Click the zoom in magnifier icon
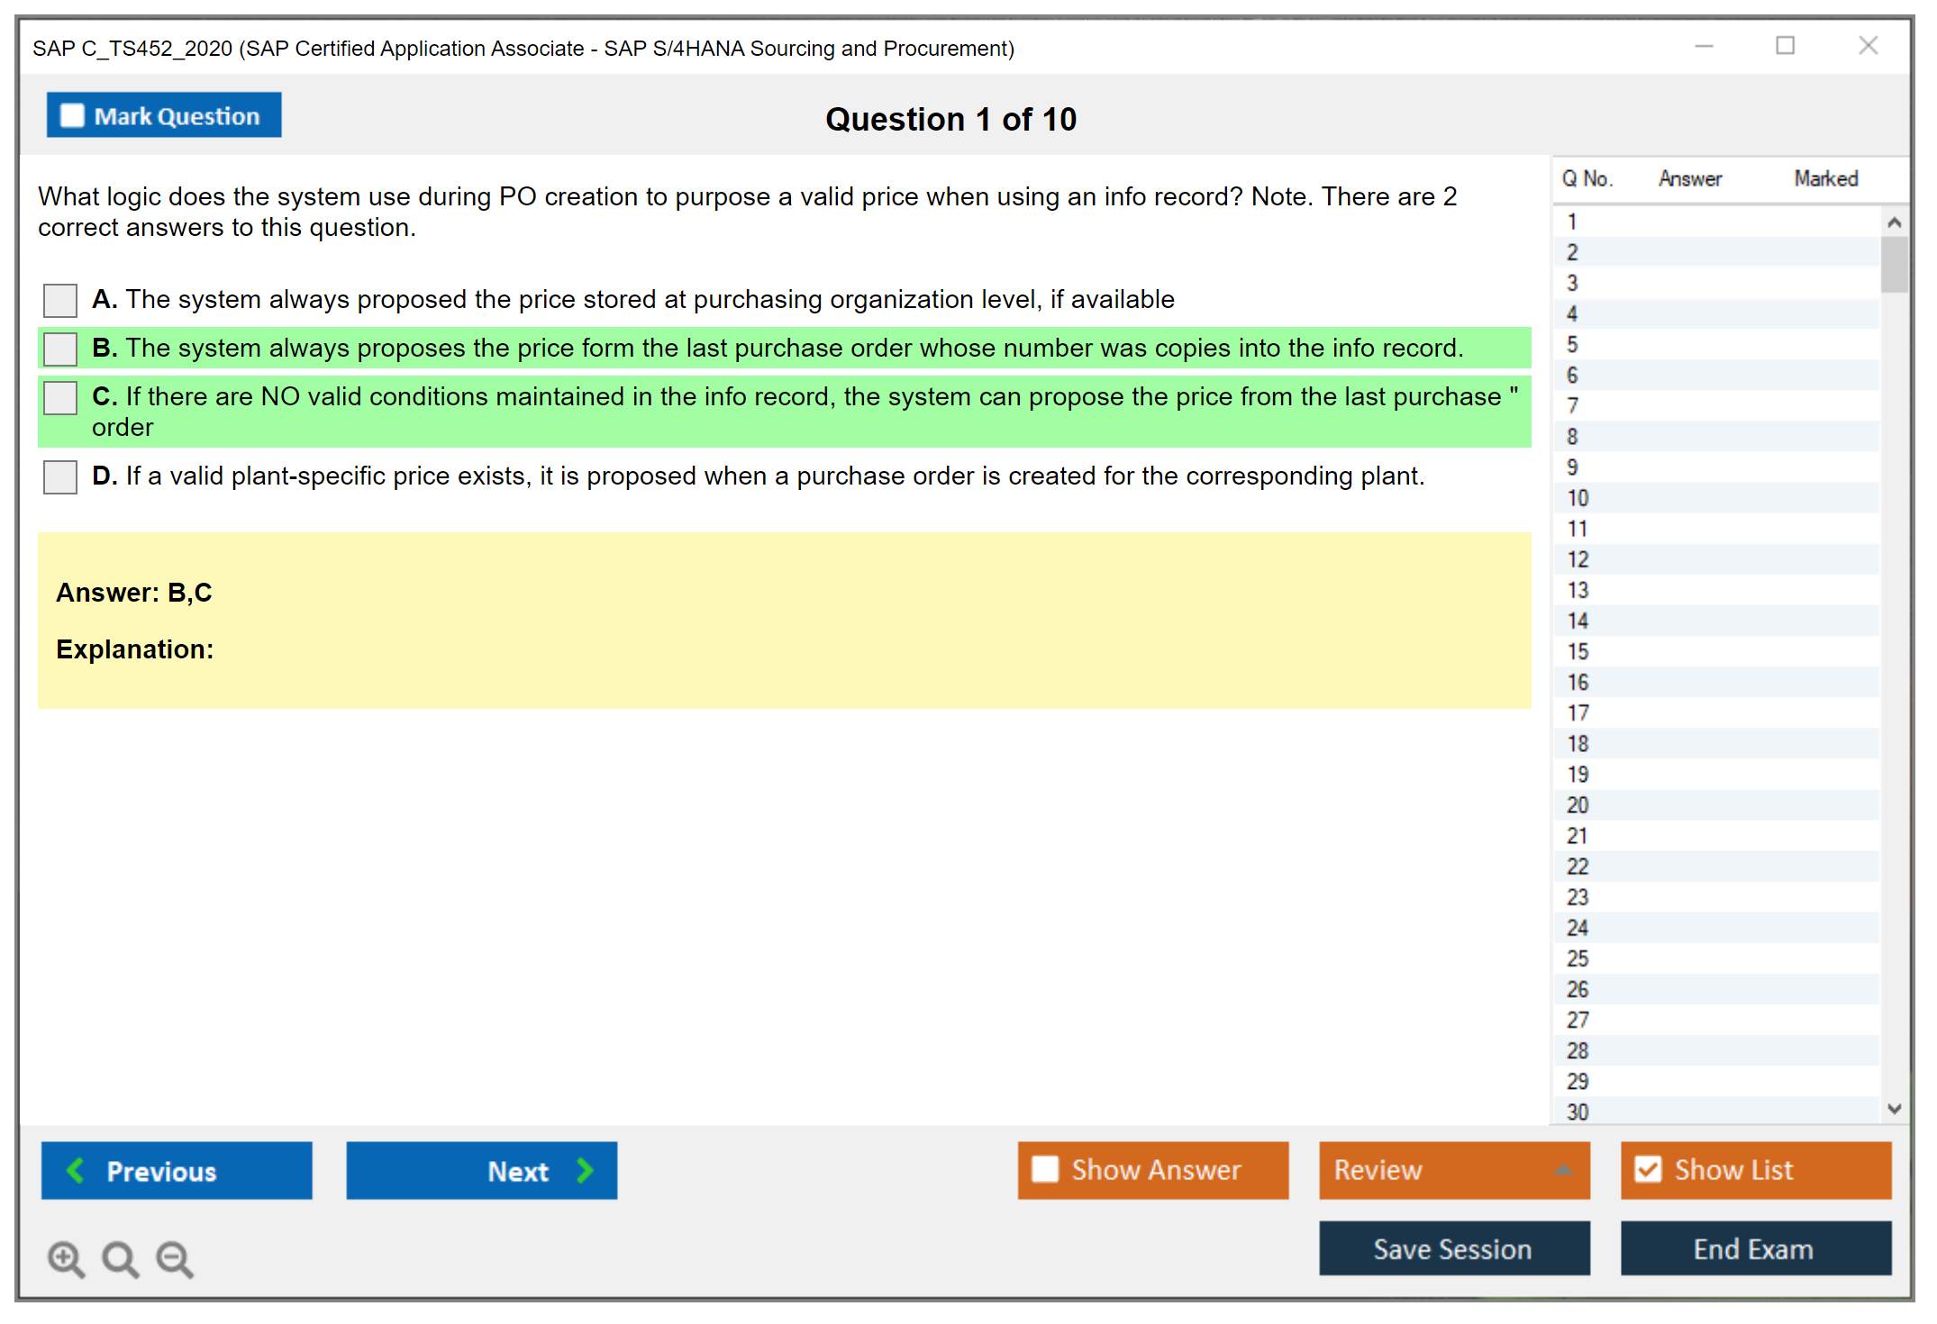Screen dimensions: 1937x1324 pyautogui.click(x=66, y=1258)
